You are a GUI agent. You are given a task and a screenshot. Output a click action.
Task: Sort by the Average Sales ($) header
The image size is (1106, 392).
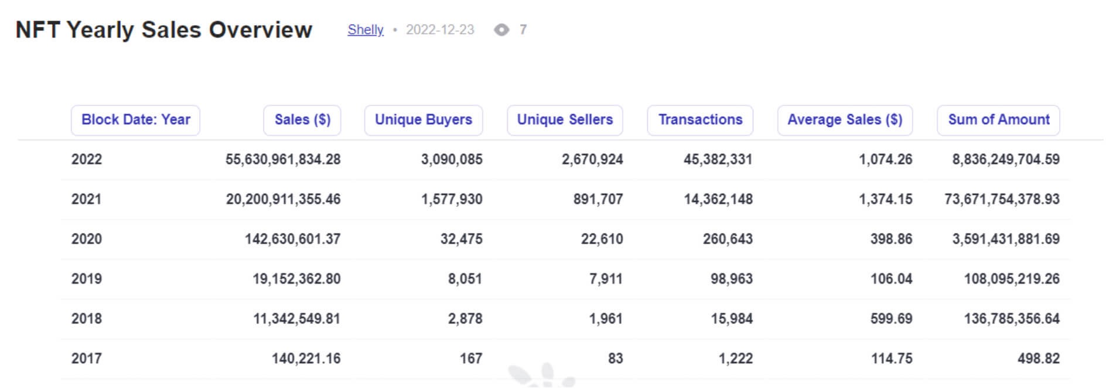click(845, 120)
